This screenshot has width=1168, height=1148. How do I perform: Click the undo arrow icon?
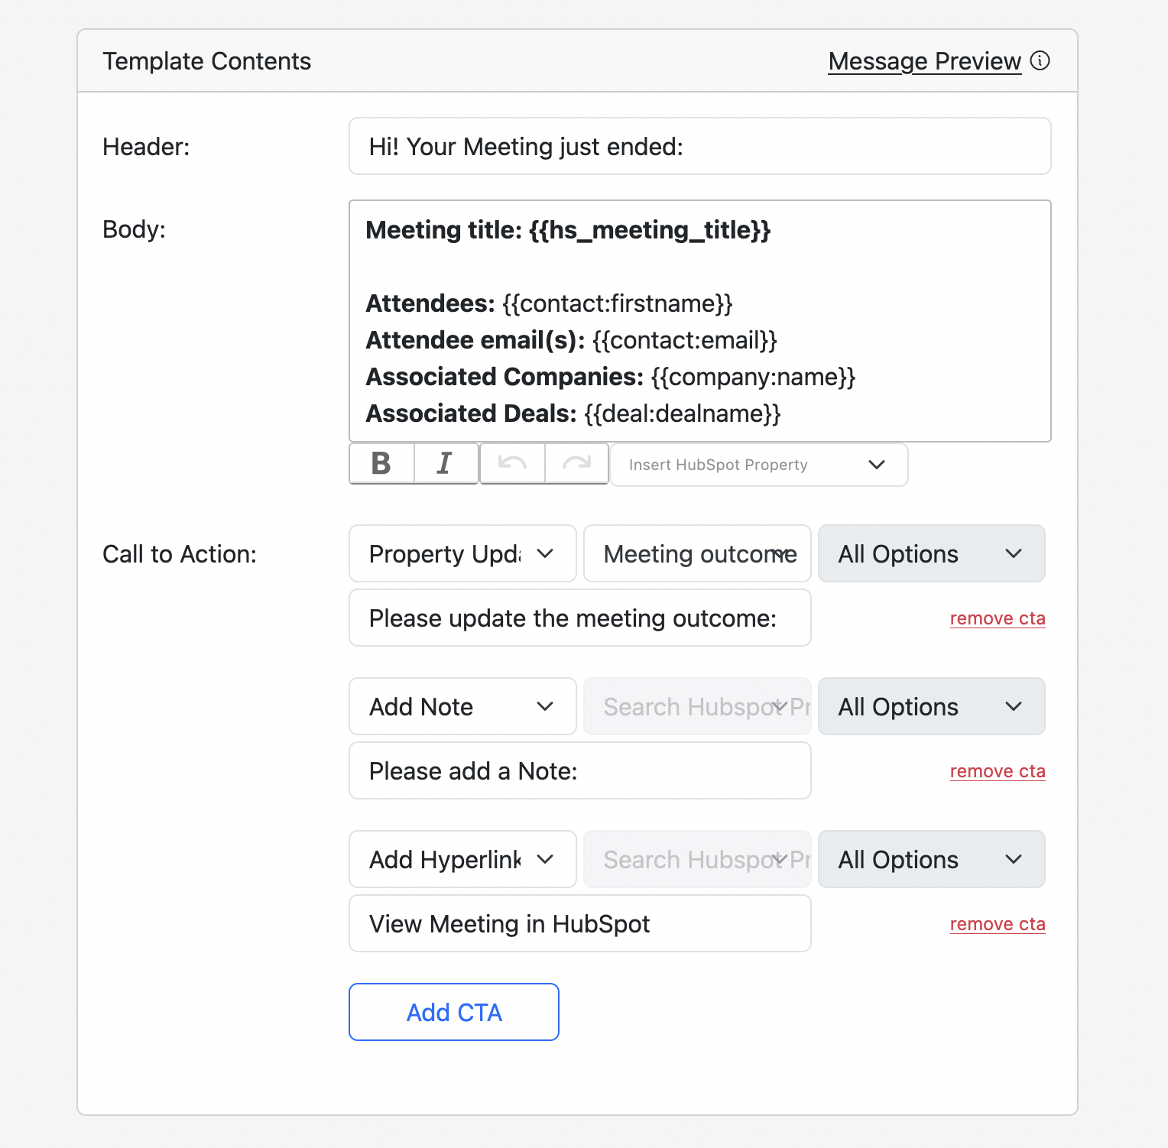point(512,464)
